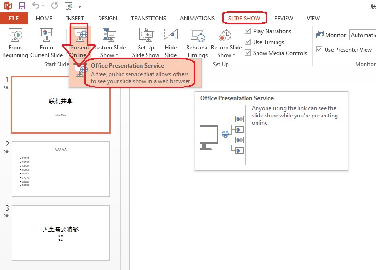Start slideshow From Current Slide
Viewport: 376px width, 270px height.
tap(47, 43)
